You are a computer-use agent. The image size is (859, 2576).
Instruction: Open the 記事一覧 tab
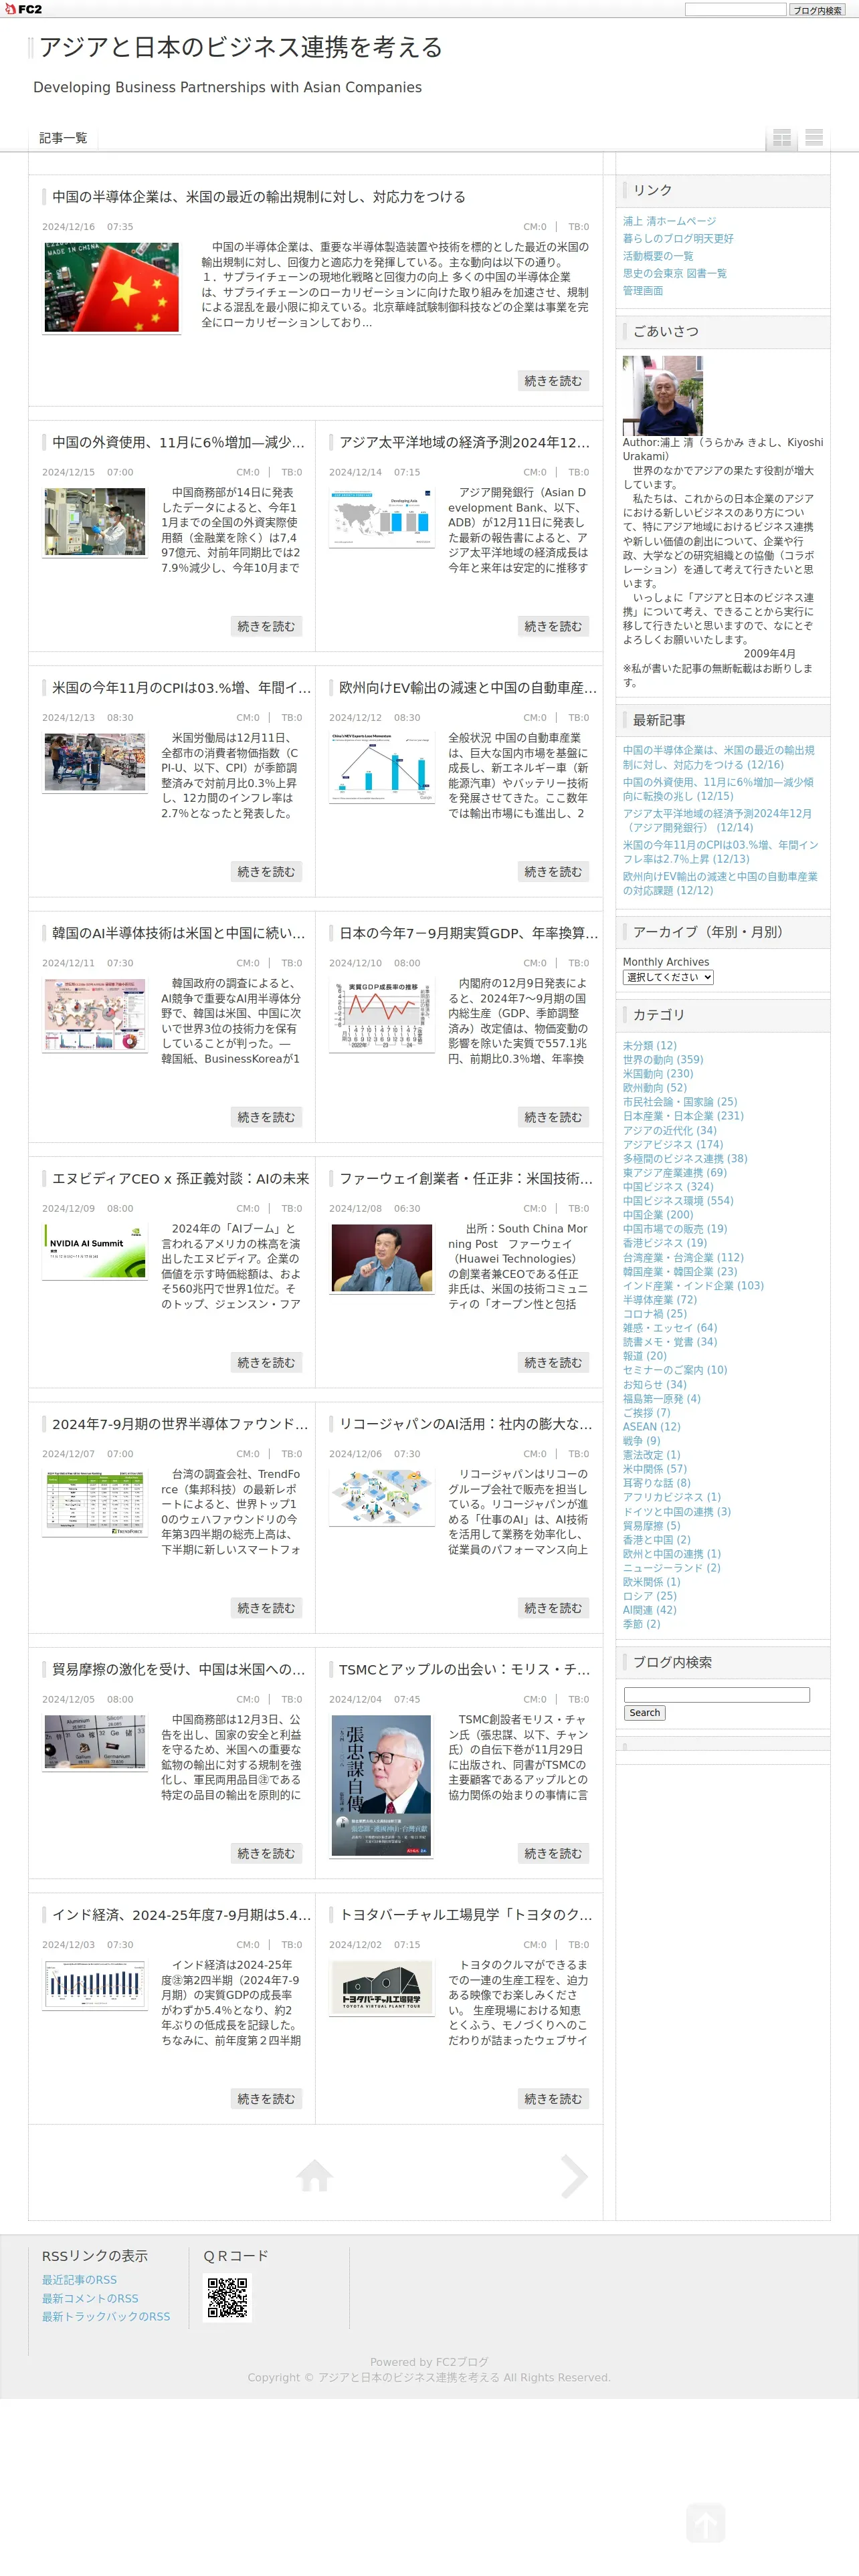[63, 138]
